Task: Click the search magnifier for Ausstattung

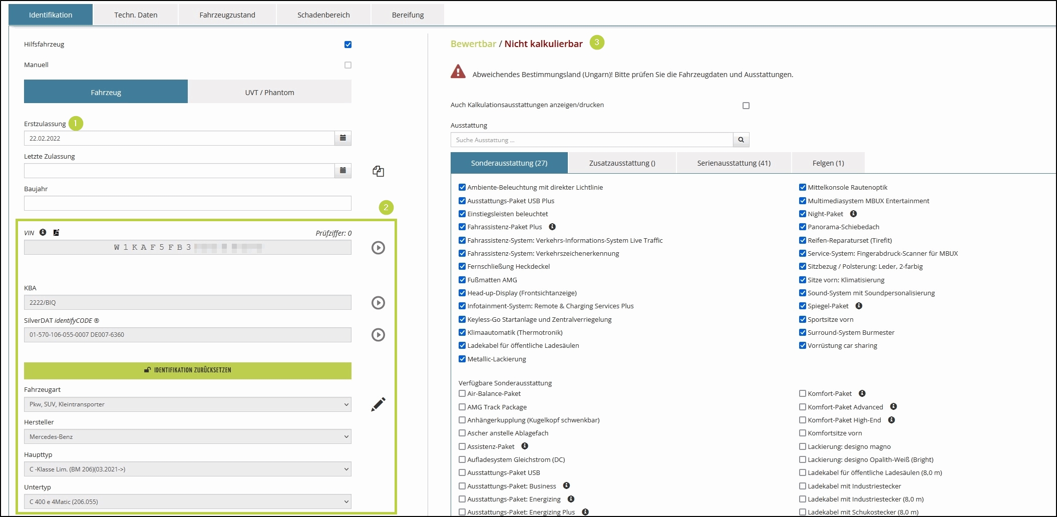Action: coord(741,140)
